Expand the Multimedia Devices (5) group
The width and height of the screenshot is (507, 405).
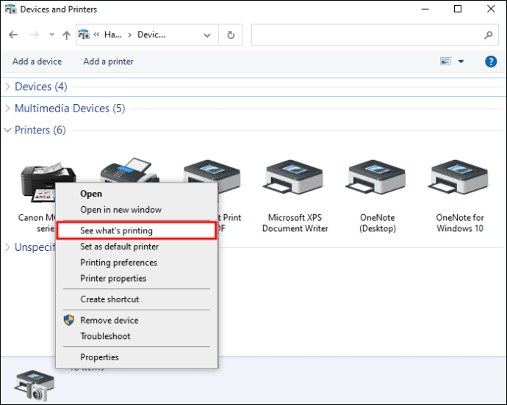coord(8,109)
